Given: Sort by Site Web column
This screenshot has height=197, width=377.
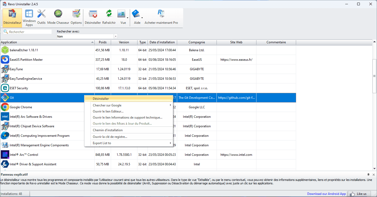Looking at the screenshot, I should [x=236, y=42].
